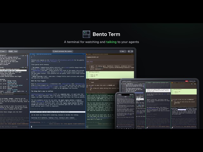
Task: Select the 'Which part of that is most likely' prompt line
Action: click(58, 112)
